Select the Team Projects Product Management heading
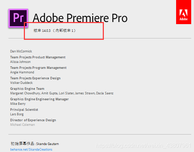Screen dimensions: 194x152 pyautogui.click(x=38, y=57)
